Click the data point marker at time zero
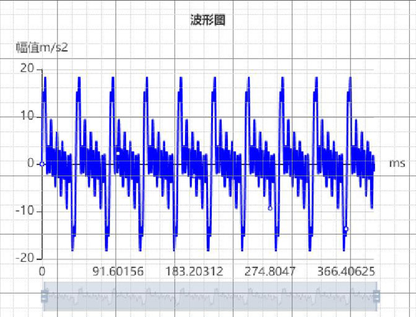 pyautogui.click(x=42, y=164)
